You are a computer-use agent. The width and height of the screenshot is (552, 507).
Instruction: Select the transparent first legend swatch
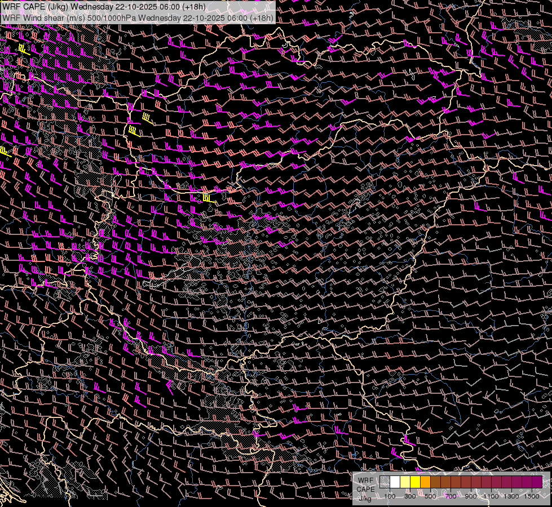coord(385,482)
